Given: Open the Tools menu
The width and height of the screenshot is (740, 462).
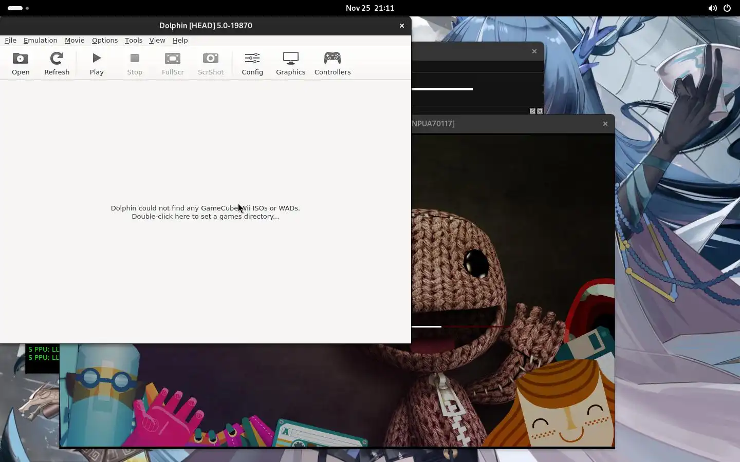Looking at the screenshot, I should [134, 40].
